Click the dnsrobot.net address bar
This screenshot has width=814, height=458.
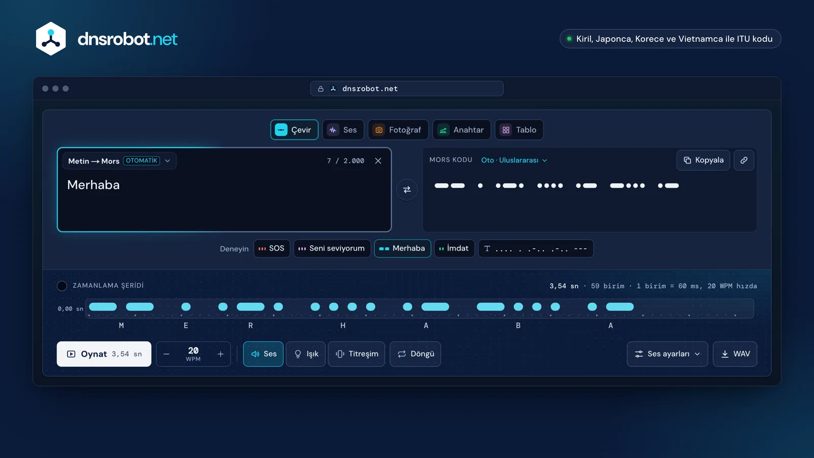coord(407,89)
